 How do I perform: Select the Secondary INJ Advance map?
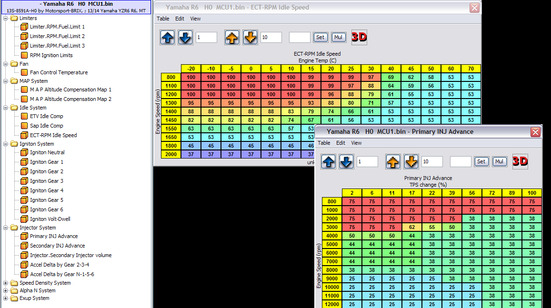pos(57,246)
